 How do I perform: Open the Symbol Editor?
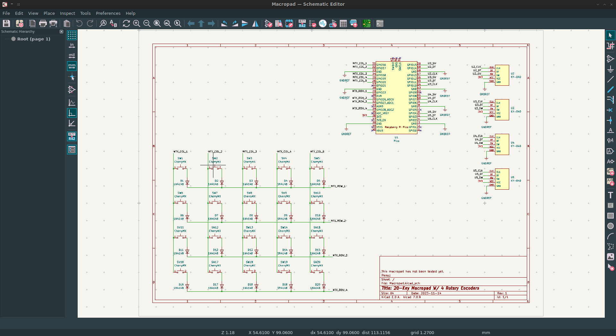(x=269, y=23)
